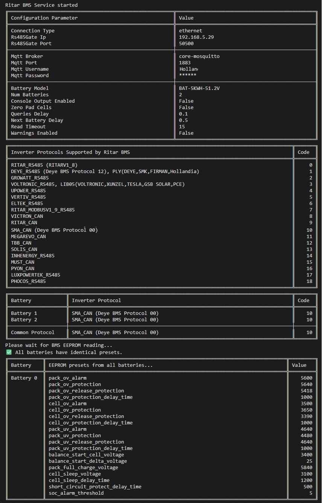
Task: Click the 'Mqtt Username' parameter label
Action: click(30, 69)
